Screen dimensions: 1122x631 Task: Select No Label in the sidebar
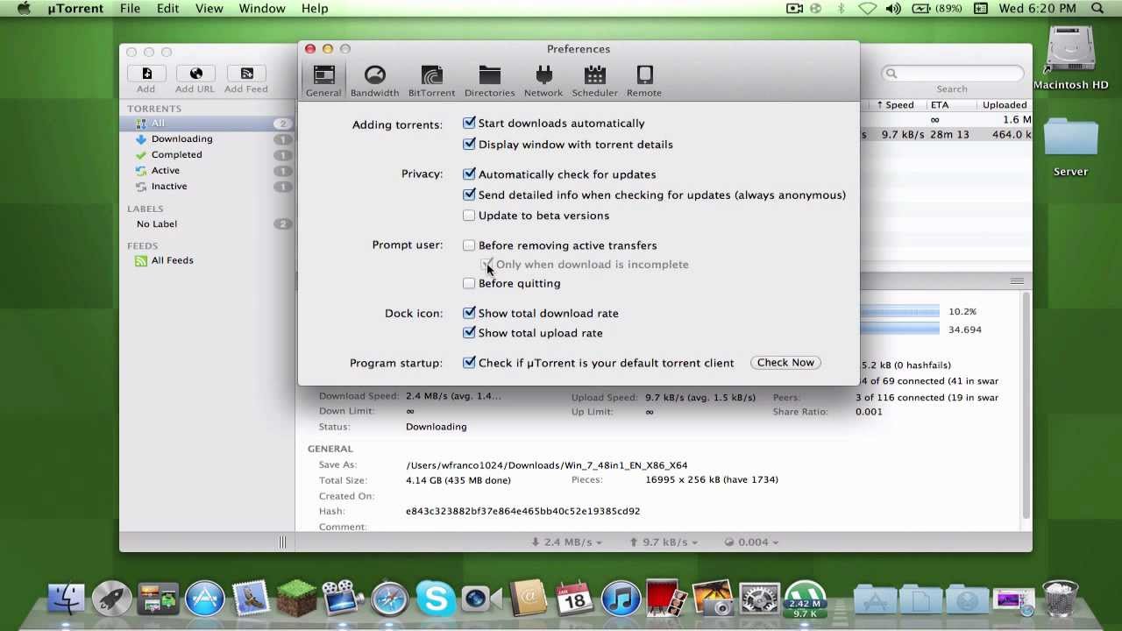[157, 224]
